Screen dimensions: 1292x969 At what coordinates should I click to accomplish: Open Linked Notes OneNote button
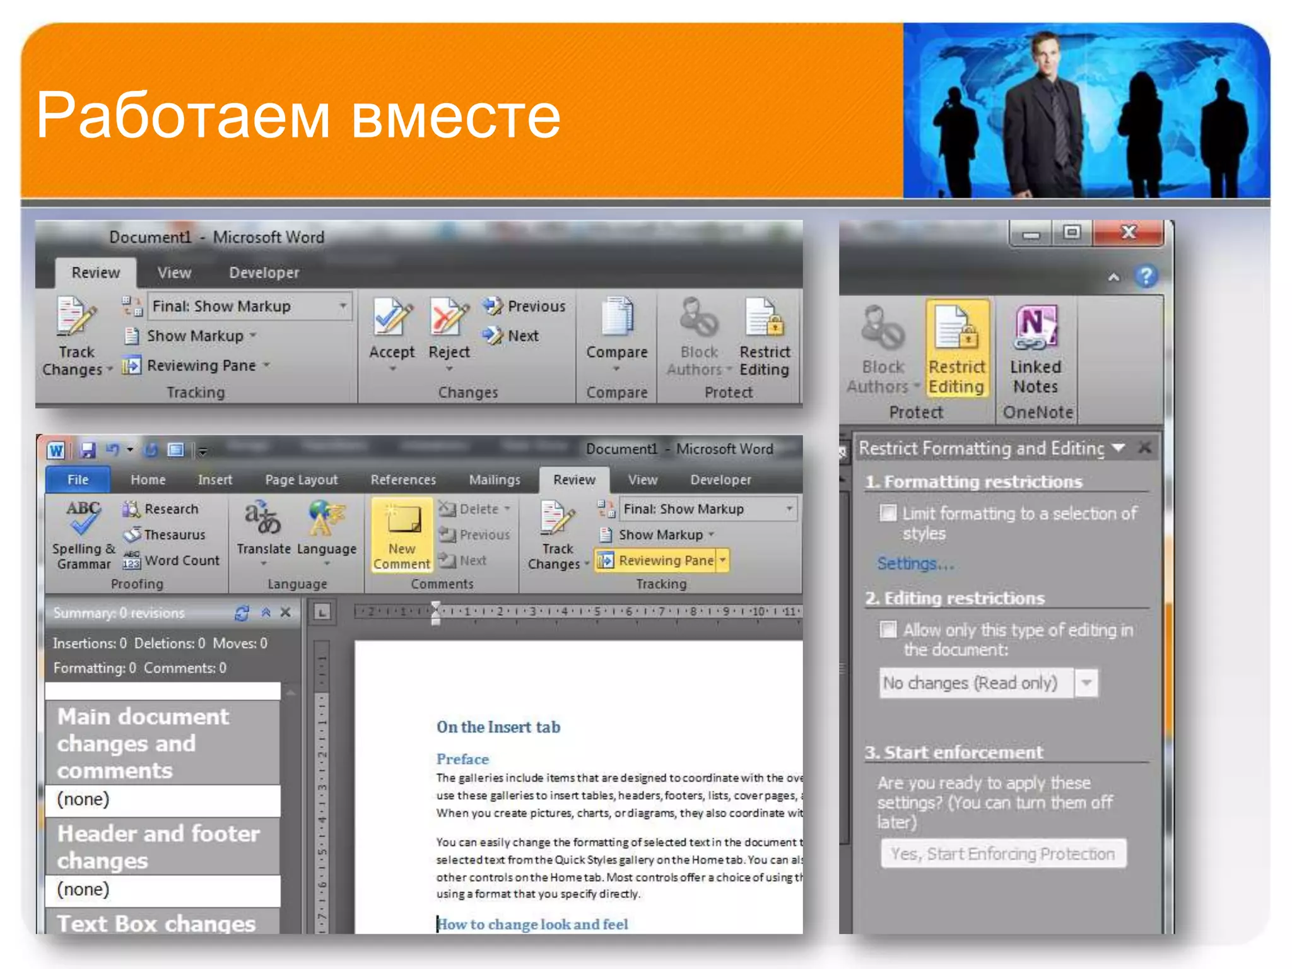tap(1035, 349)
